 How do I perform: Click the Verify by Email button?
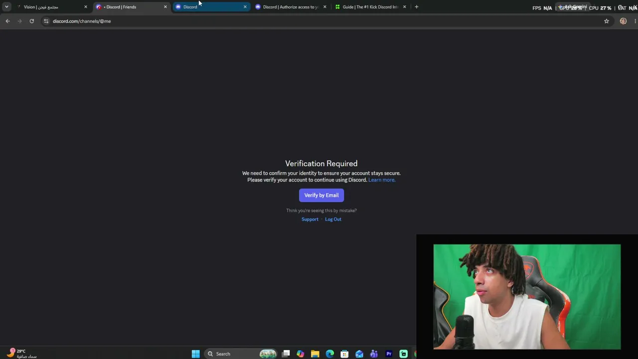321,195
